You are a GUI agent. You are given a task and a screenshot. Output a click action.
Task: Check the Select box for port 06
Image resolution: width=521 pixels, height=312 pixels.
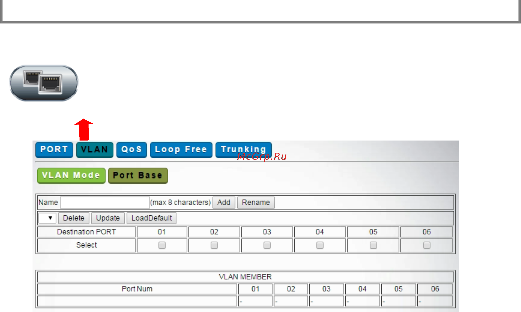pyautogui.click(x=427, y=245)
